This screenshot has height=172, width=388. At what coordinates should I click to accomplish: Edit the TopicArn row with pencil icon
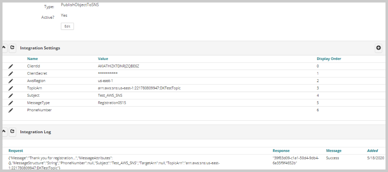[x=11, y=88]
